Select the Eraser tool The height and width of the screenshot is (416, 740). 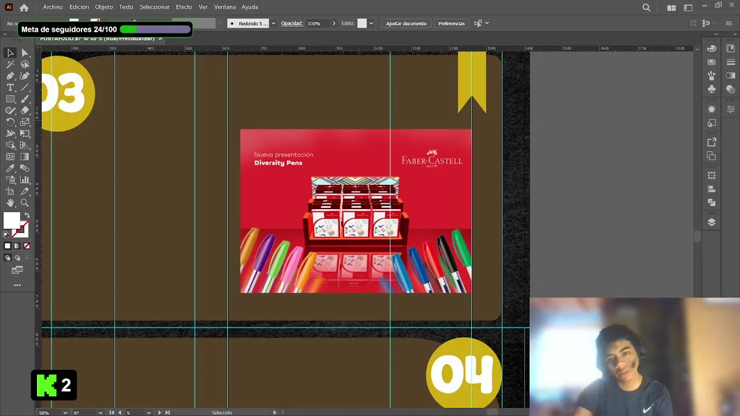(x=25, y=110)
